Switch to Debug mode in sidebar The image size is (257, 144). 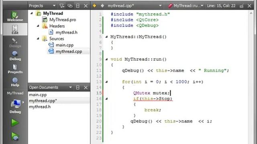tap(15, 56)
